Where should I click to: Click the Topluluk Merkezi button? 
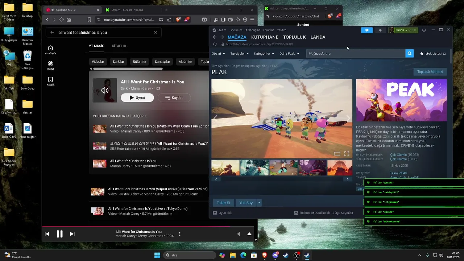point(430,72)
